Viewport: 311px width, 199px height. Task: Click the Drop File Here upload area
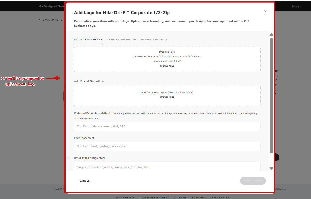(x=167, y=60)
